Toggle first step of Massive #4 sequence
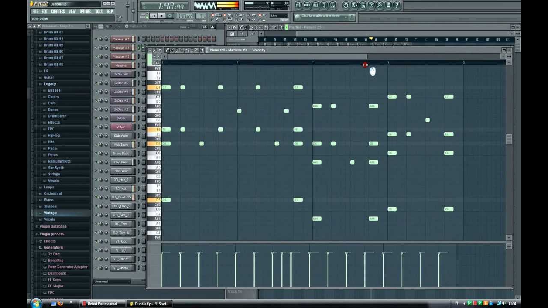Viewport: 548px width, 308px height. [x=143, y=39]
